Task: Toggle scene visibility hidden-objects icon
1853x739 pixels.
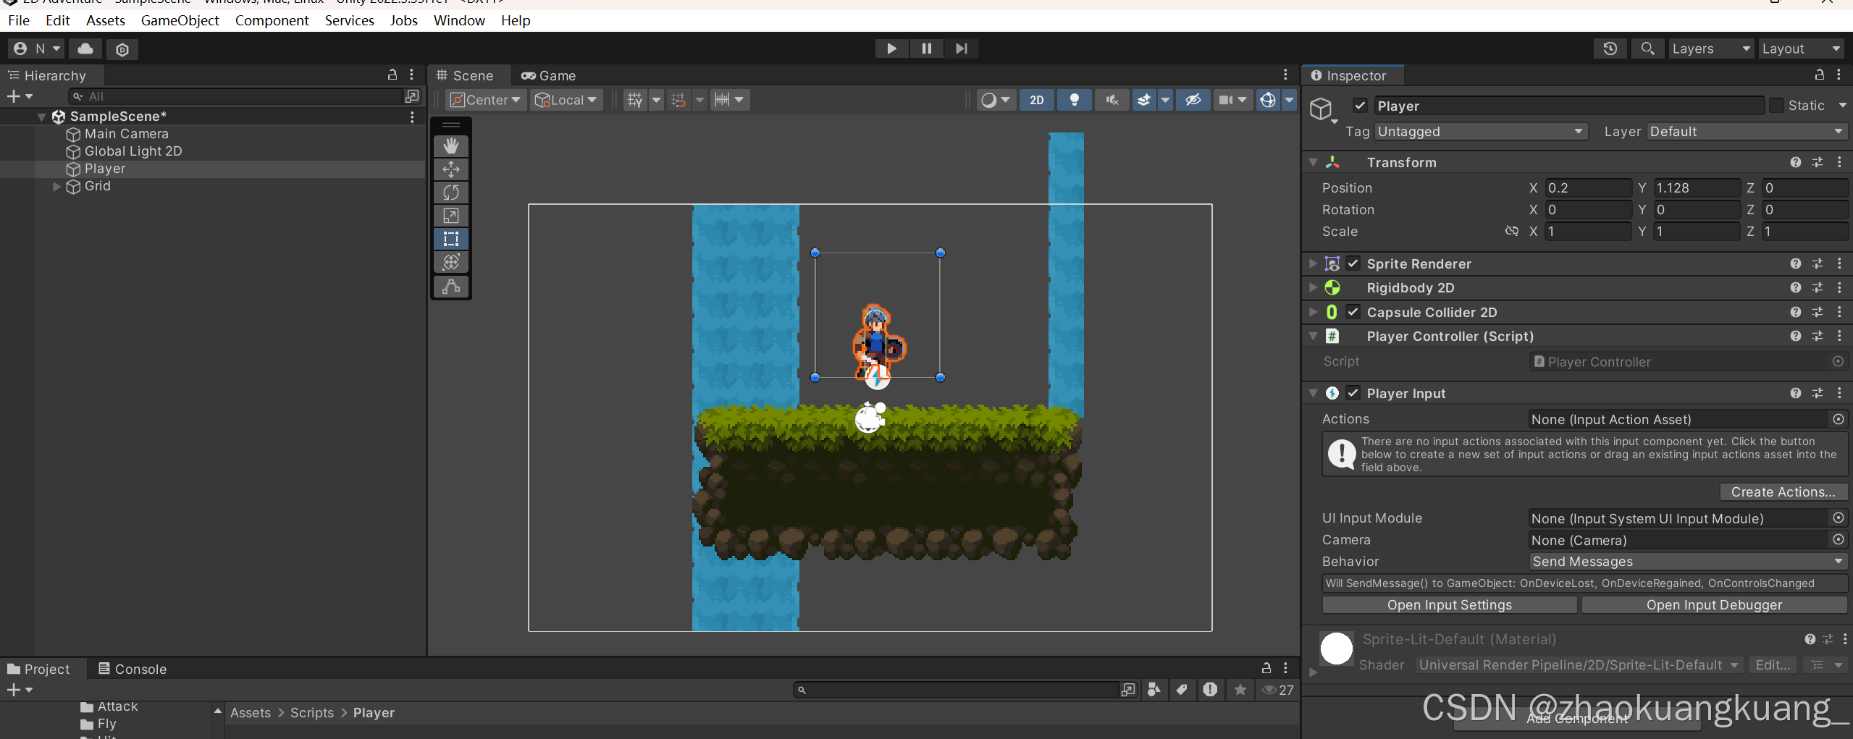Action: click(x=1193, y=100)
